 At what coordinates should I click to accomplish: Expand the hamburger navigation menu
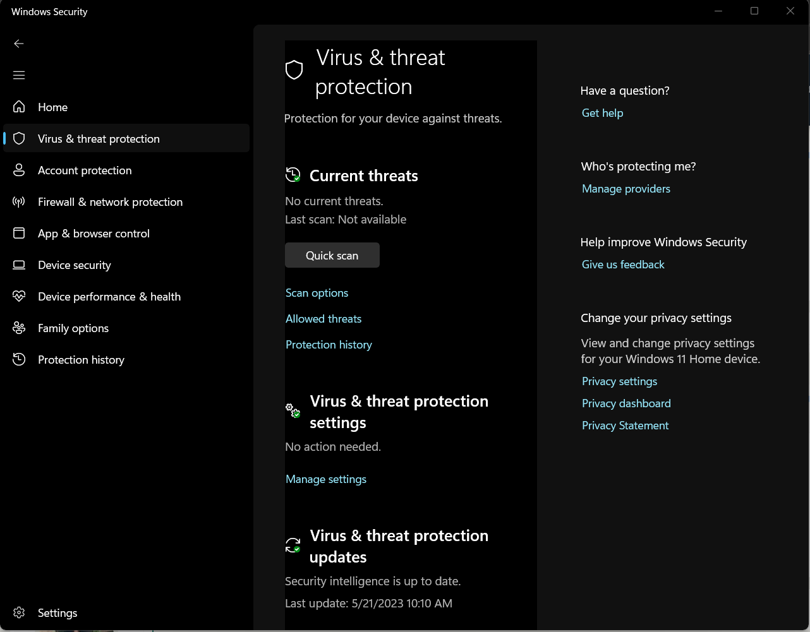19,75
